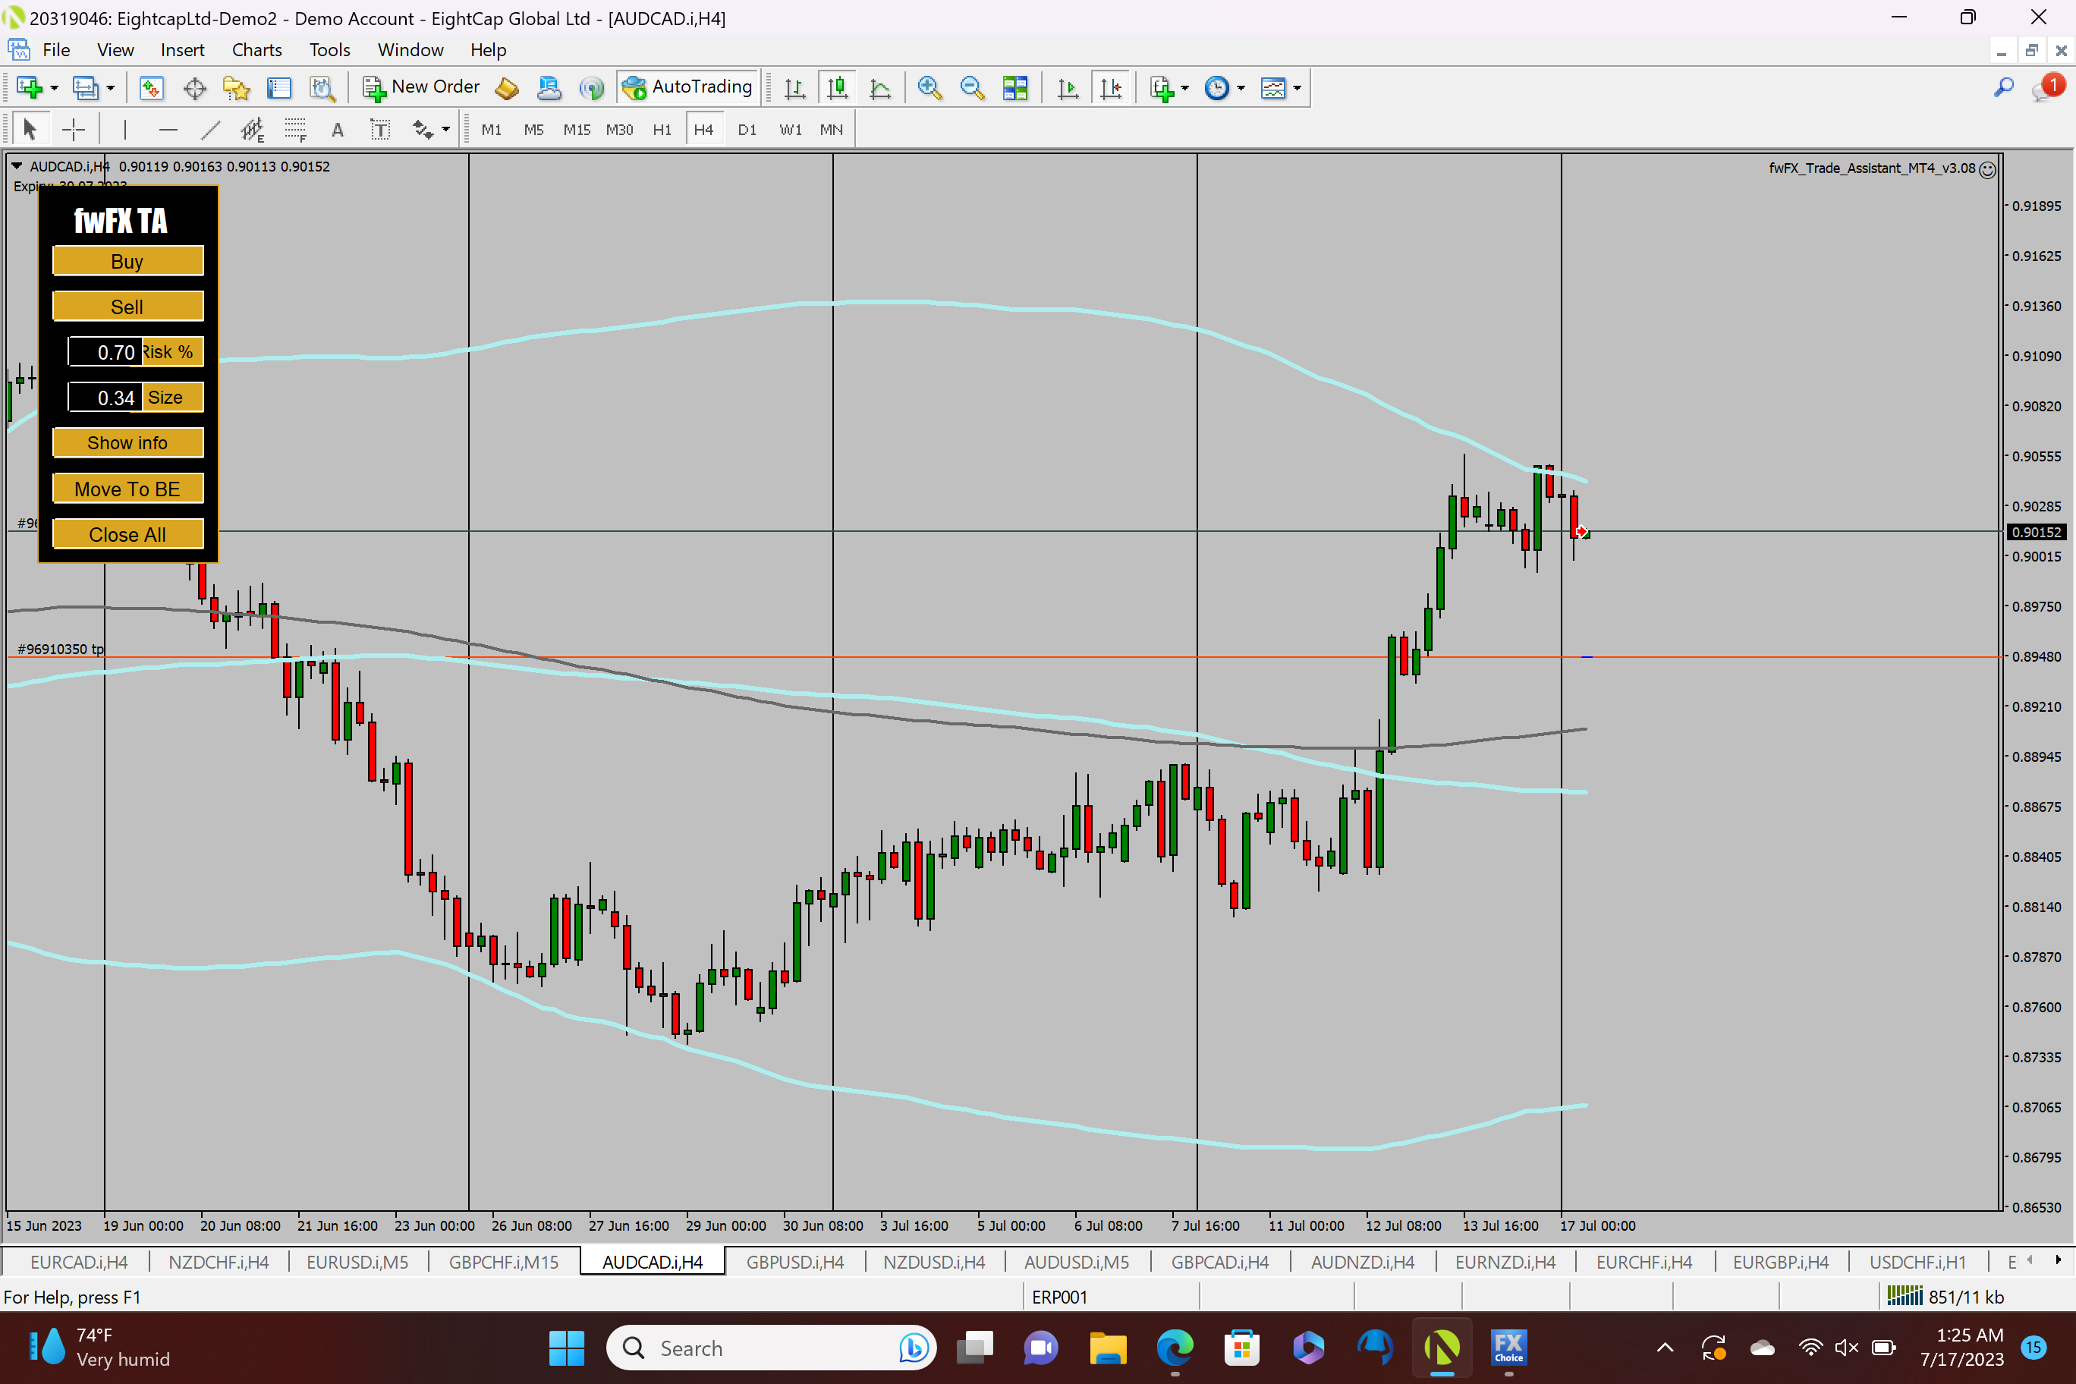This screenshot has height=1384, width=2076.
Task: Click the Close All button
Action: click(x=127, y=534)
